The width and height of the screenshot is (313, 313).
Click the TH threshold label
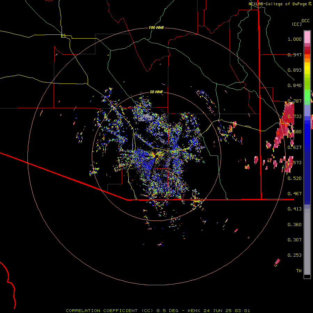(299, 271)
